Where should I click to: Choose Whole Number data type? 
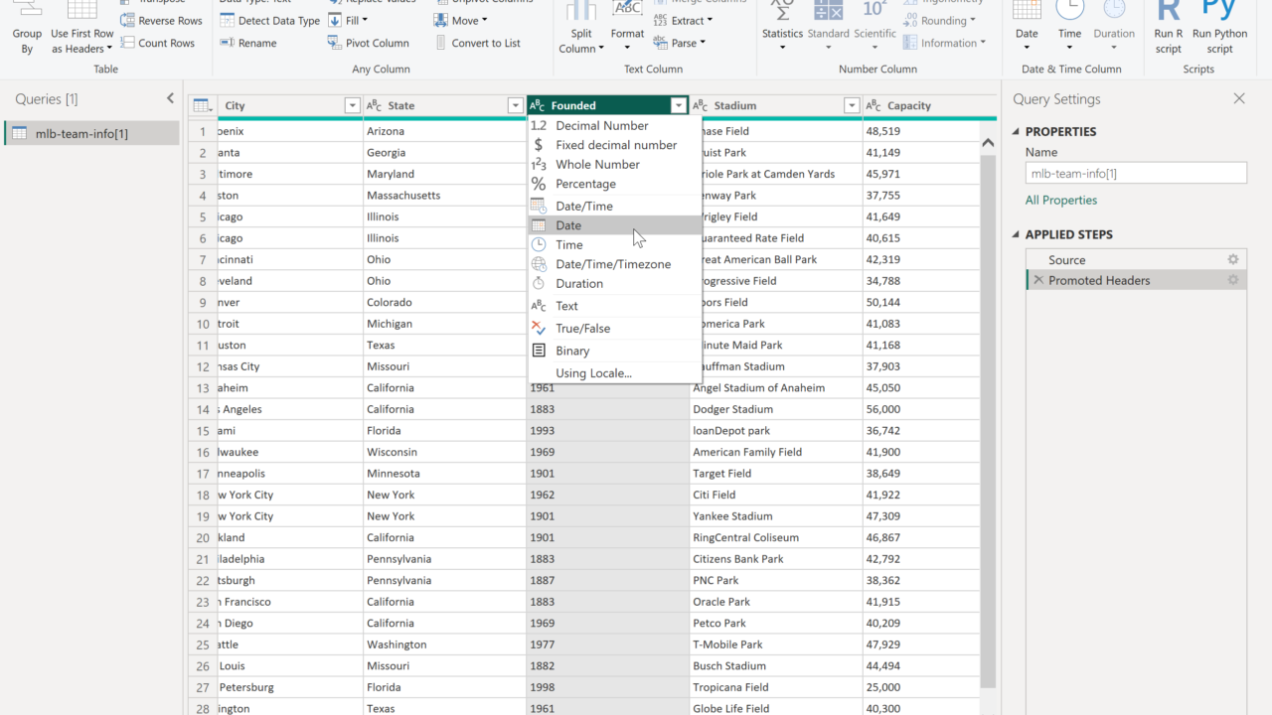click(597, 165)
